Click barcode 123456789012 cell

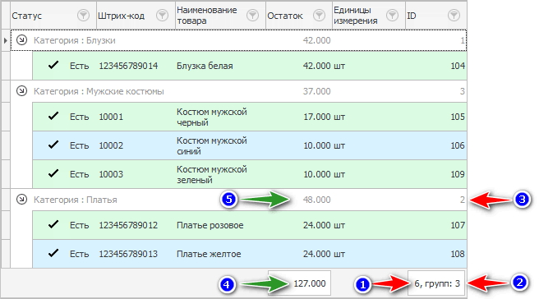tap(128, 225)
